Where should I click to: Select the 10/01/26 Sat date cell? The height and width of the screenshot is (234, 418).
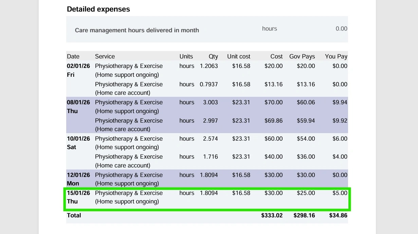click(78, 143)
